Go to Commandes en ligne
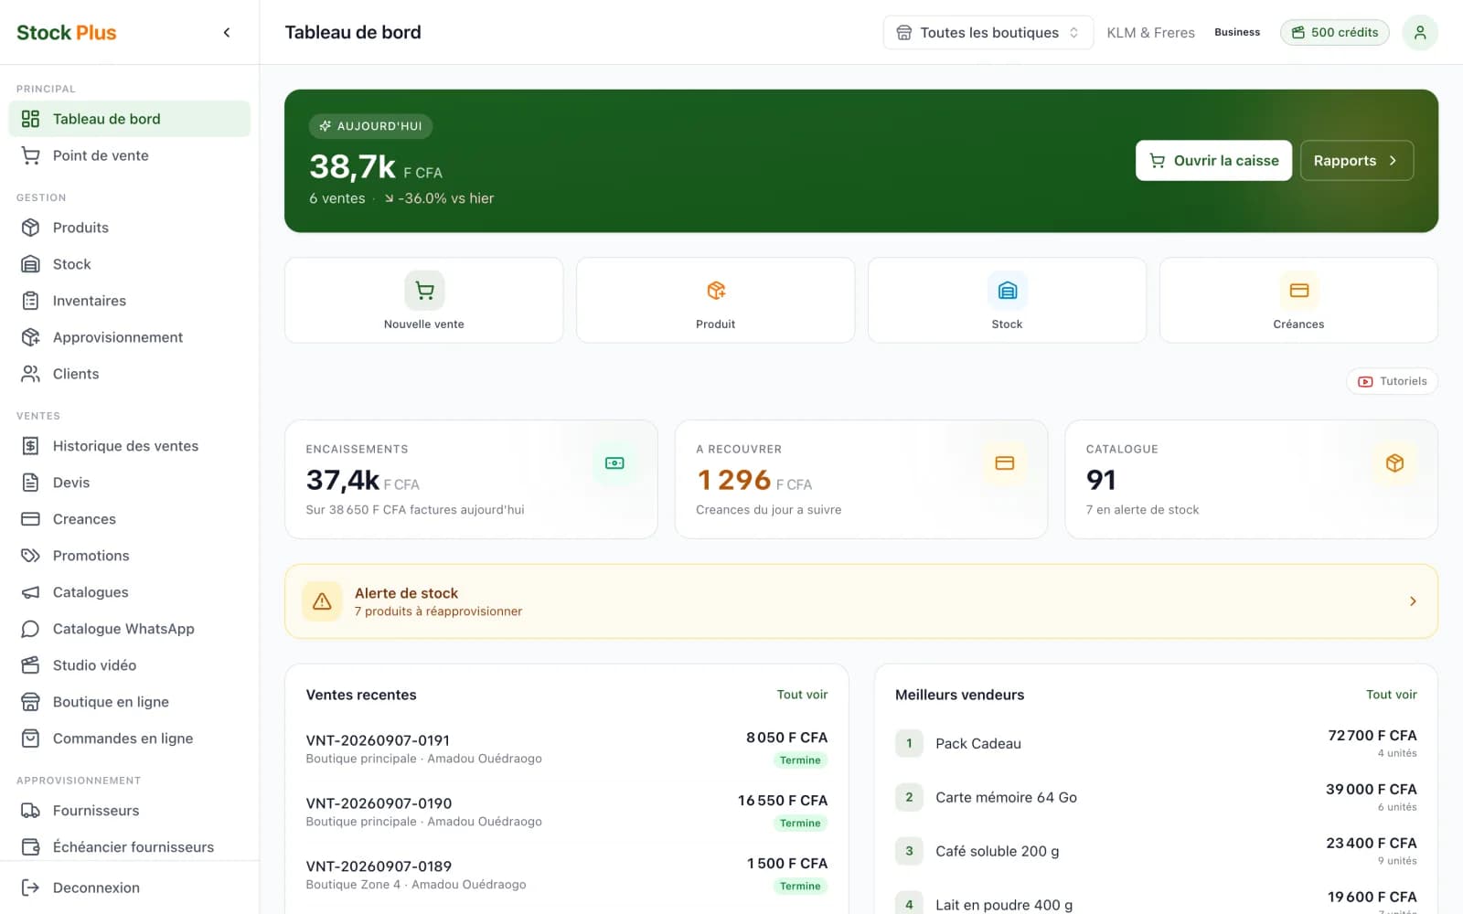1463x914 pixels. click(129, 739)
